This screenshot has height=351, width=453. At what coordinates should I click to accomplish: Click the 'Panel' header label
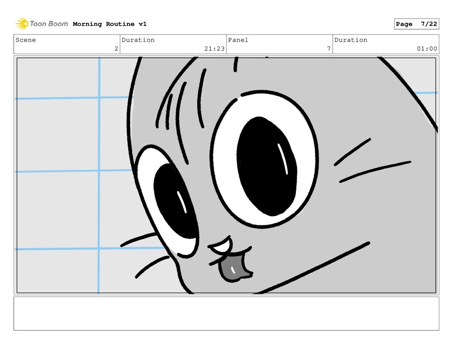click(x=238, y=40)
